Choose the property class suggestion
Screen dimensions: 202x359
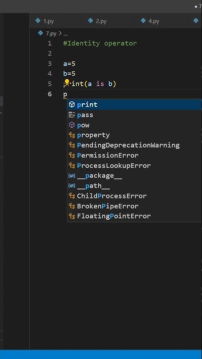tap(134, 135)
